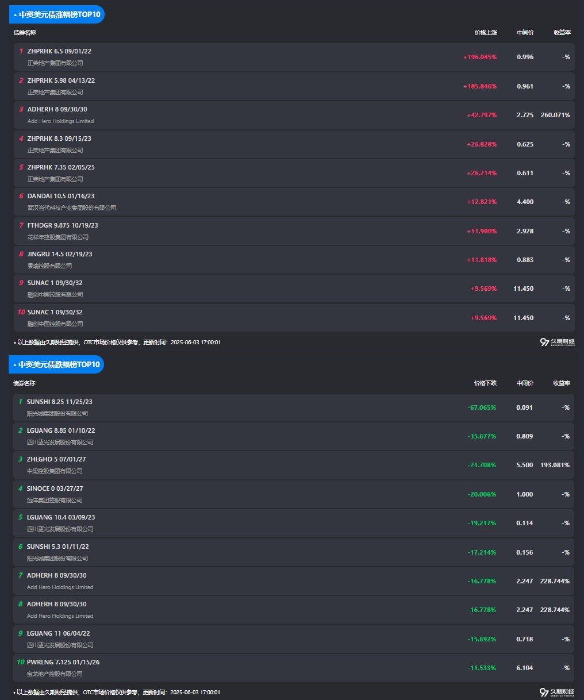Click the 价格下跌 column header

pyautogui.click(x=485, y=383)
